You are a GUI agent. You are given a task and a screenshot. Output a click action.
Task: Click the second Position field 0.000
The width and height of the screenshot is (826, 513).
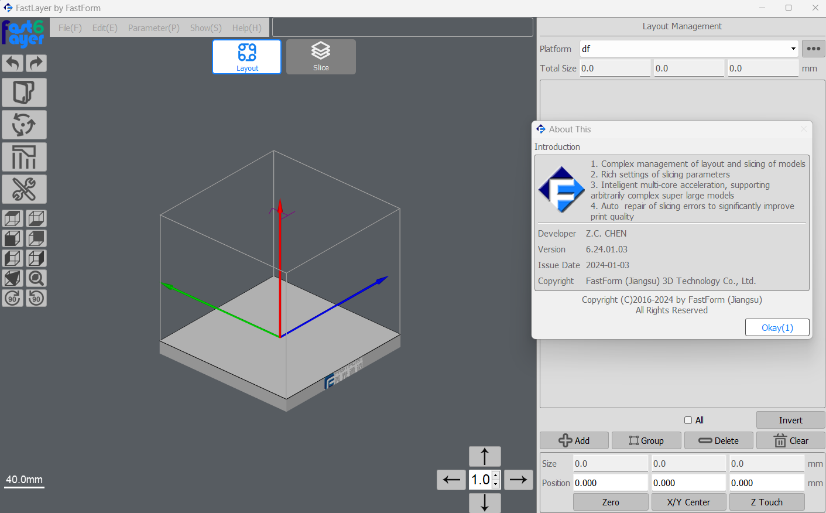pos(688,483)
